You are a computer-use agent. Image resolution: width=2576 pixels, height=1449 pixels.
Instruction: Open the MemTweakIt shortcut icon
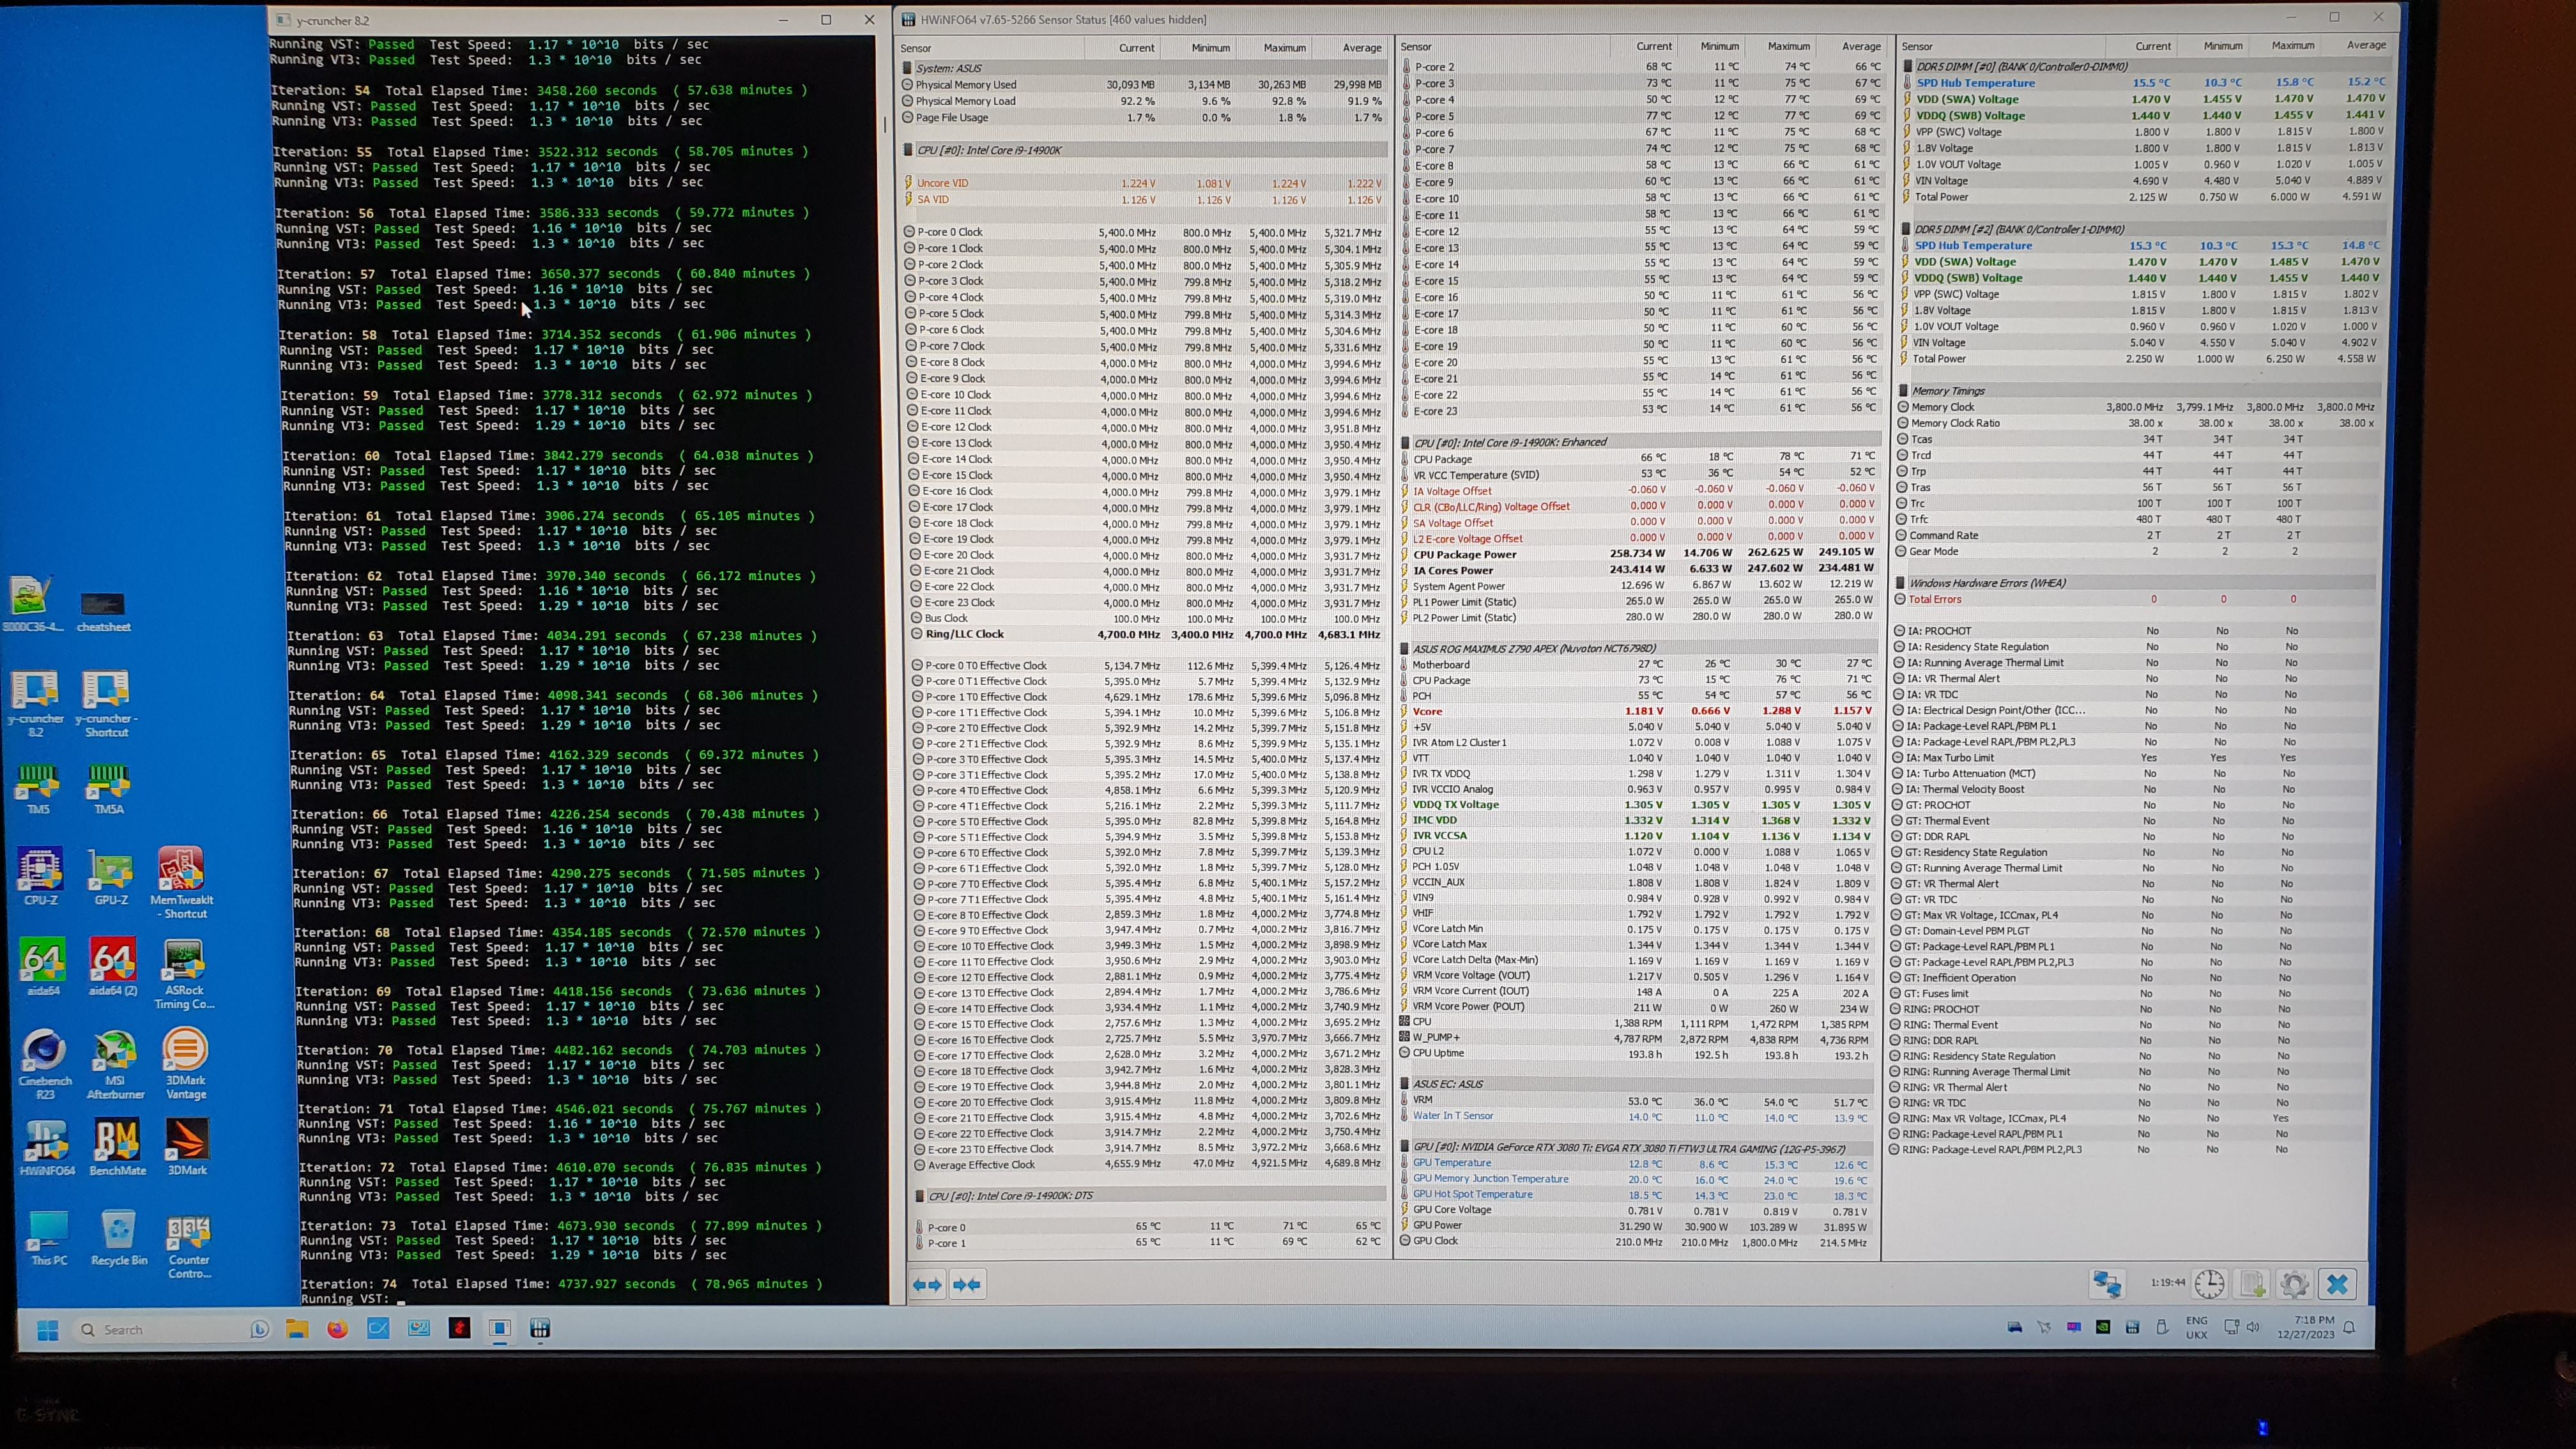(x=182, y=883)
